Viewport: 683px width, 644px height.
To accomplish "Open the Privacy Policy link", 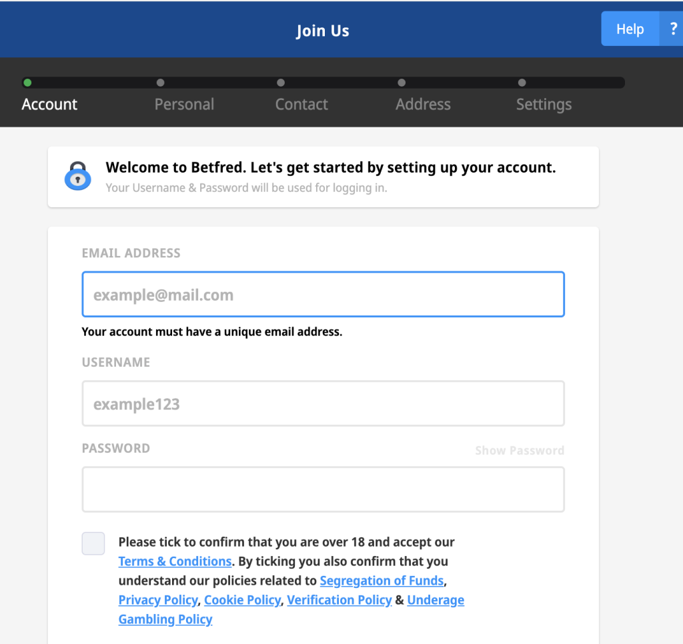I will click(x=158, y=600).
